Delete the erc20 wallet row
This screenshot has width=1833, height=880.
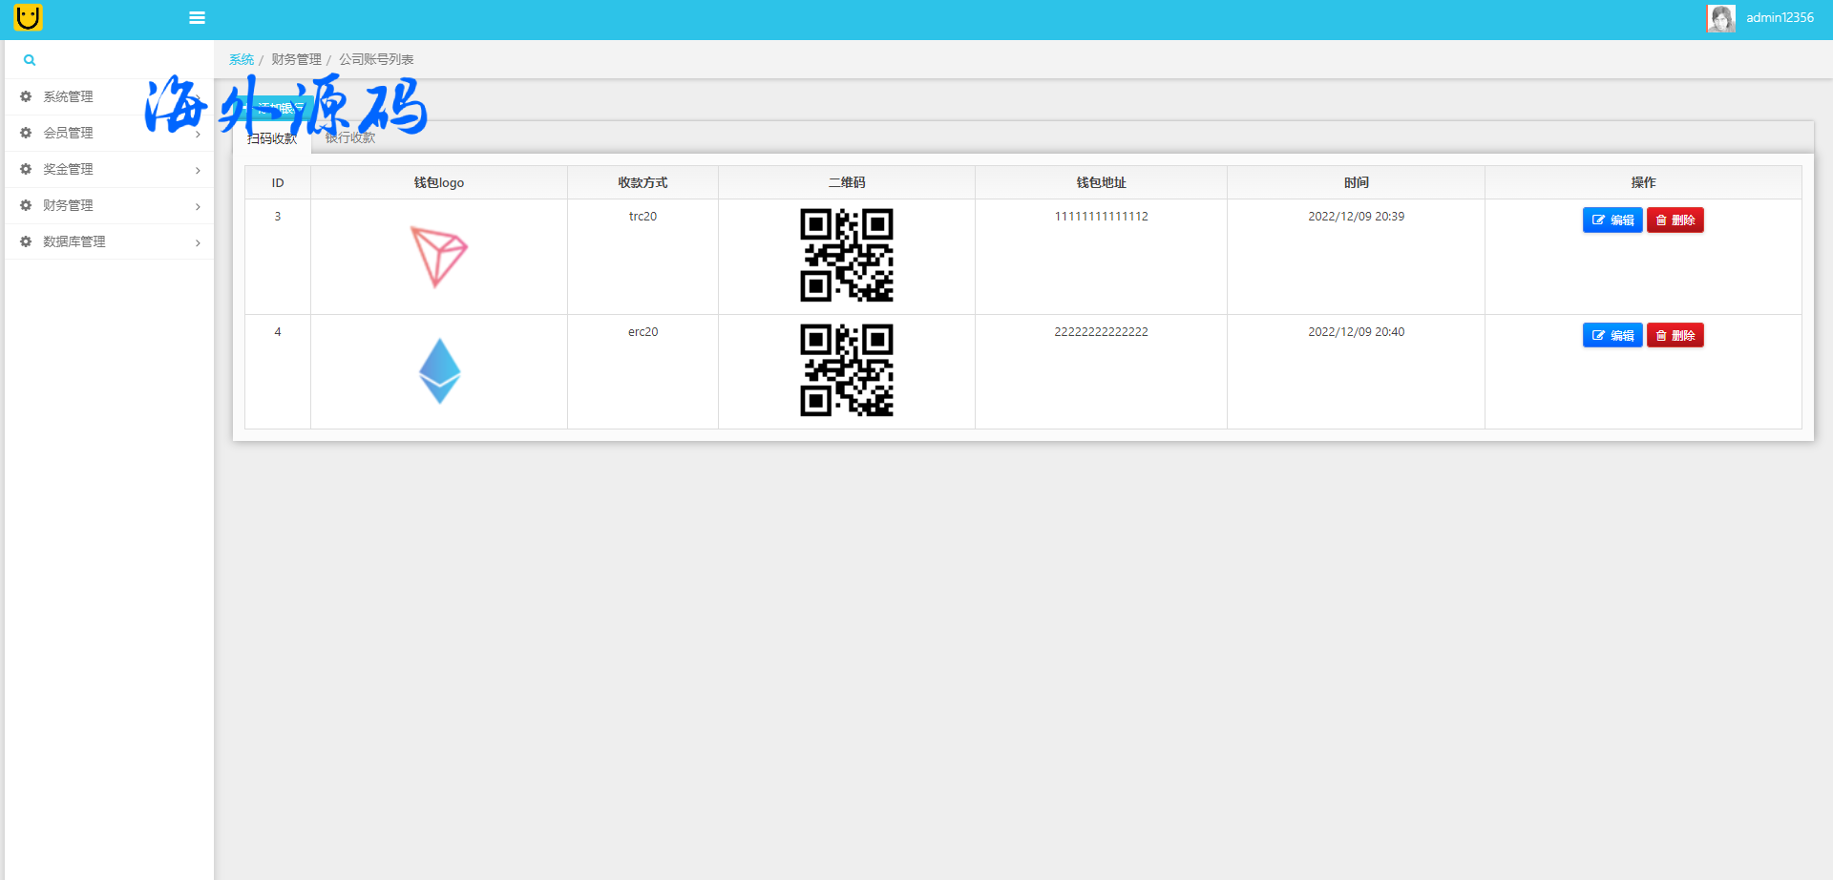tap(1675, 336)
